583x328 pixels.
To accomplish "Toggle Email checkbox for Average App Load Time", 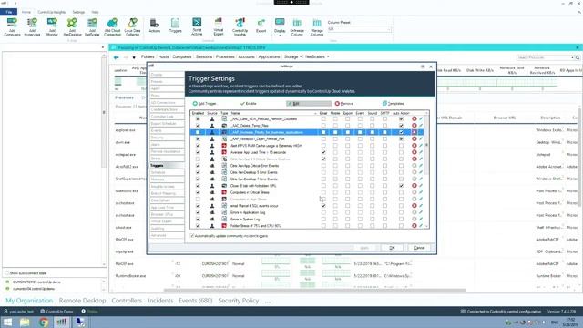I will [x=323, y=152].
